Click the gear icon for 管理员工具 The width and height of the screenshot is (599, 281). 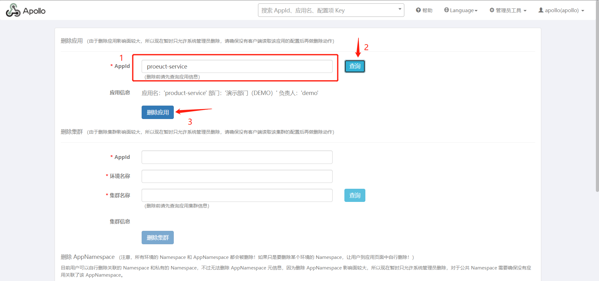click(492, 10)
